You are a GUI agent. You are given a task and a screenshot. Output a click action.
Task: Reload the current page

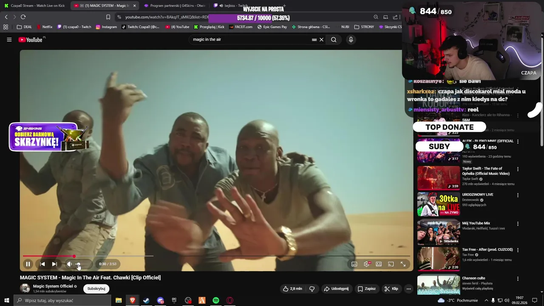click(x=23, y=17)
